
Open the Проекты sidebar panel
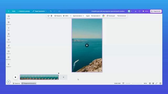[x=9, y=52]
